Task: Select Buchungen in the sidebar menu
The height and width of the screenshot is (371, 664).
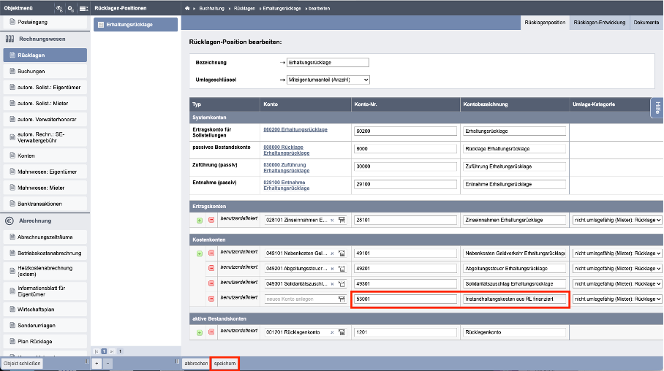Action: point(45,71)
